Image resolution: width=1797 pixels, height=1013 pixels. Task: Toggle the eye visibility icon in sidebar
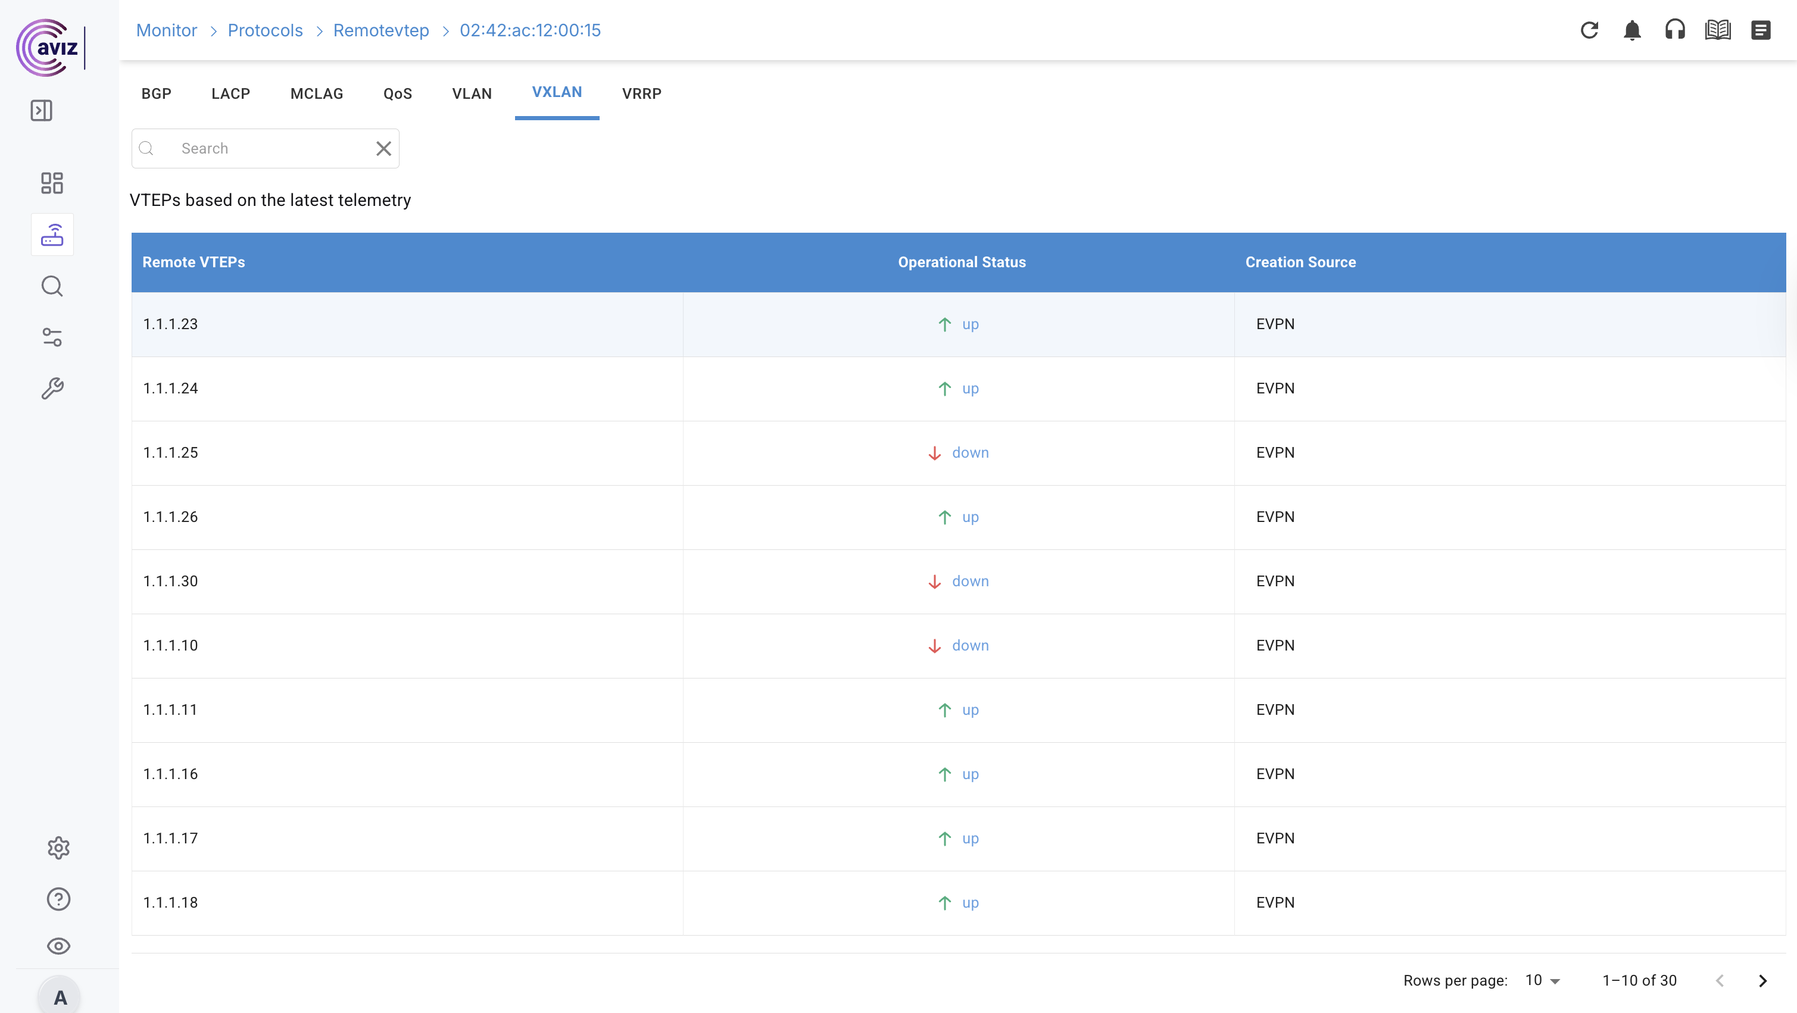(x=58, y=946)
